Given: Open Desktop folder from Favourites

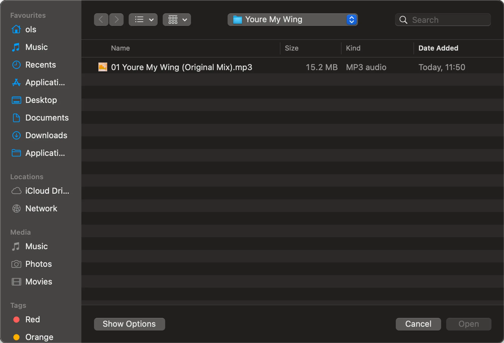Looking at the screenshot, I should coord(41,100).
